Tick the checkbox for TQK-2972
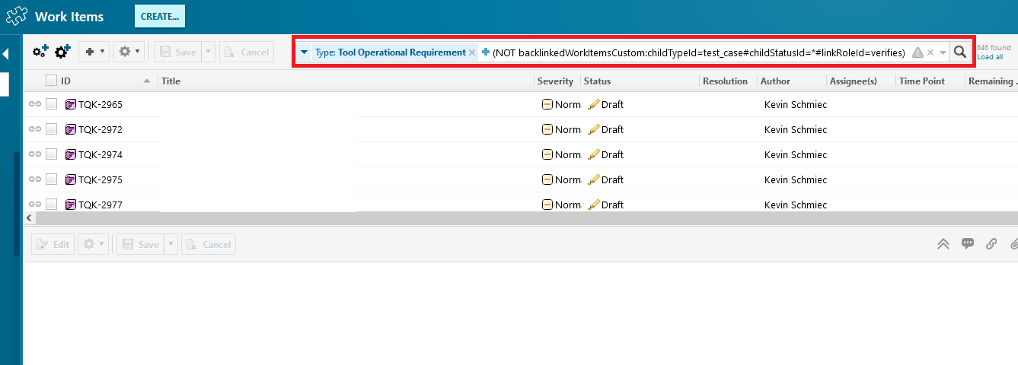Image resolution: width=1018 pixels, height=365 pixels. 52,129
